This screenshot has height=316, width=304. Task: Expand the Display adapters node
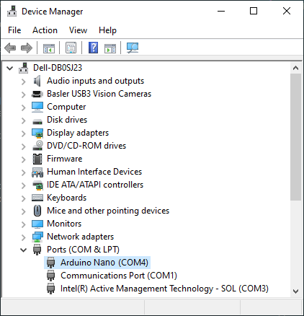[24, 133]
